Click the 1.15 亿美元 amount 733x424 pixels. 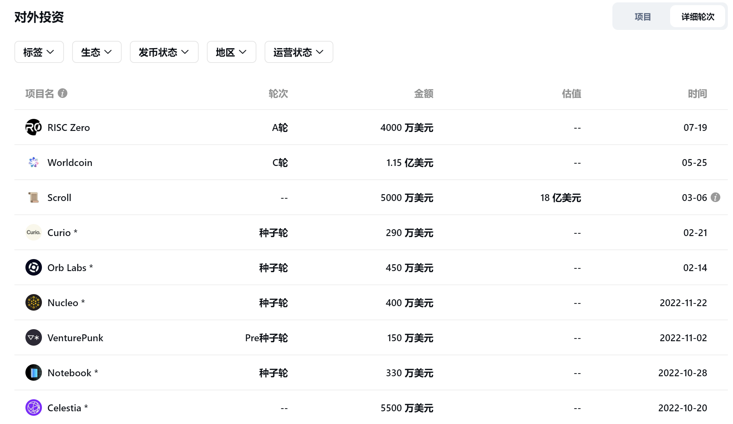[410, 163]
